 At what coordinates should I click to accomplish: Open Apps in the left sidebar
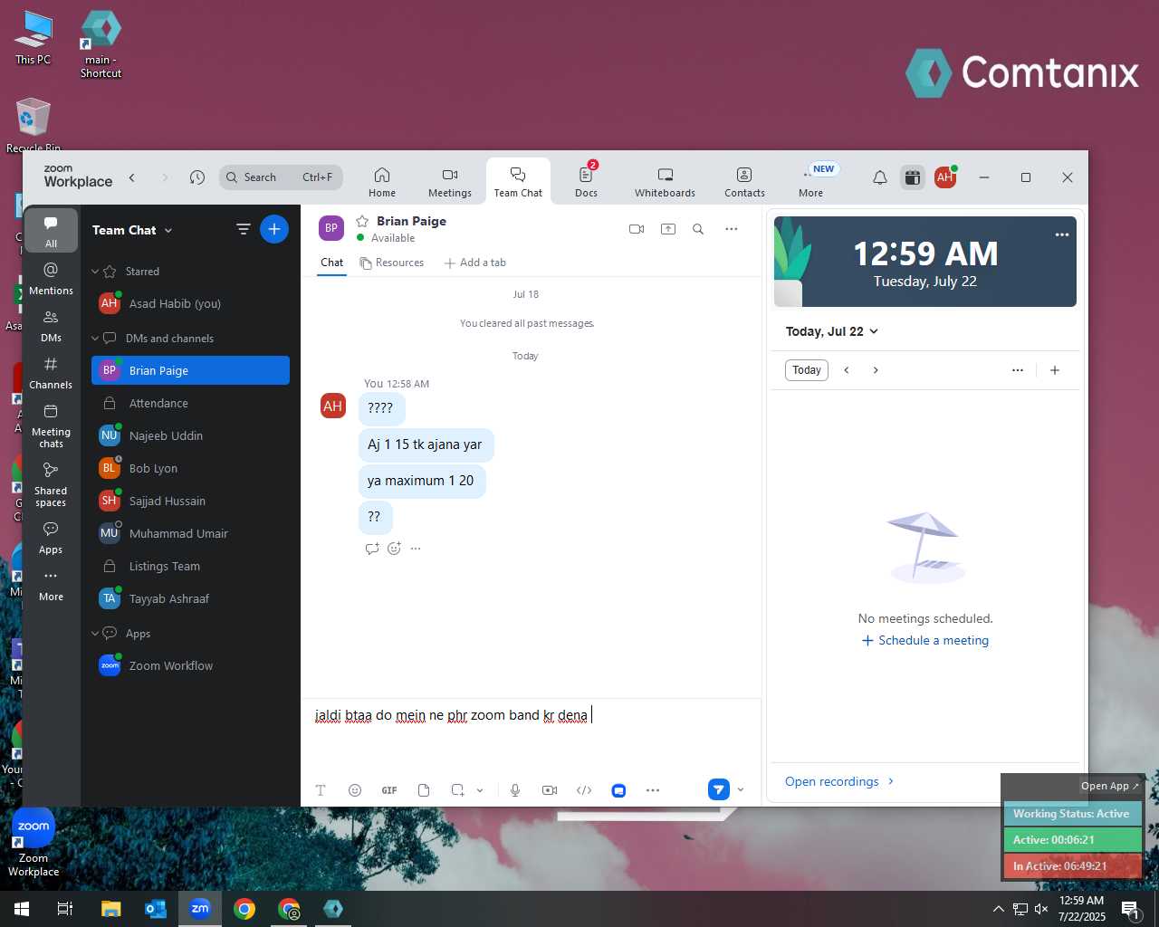tap(51, 538)
